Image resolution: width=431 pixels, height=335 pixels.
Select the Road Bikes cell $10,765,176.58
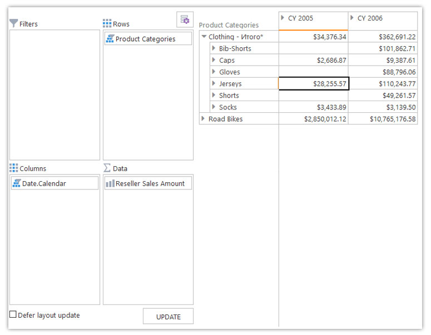pos(383,119)
